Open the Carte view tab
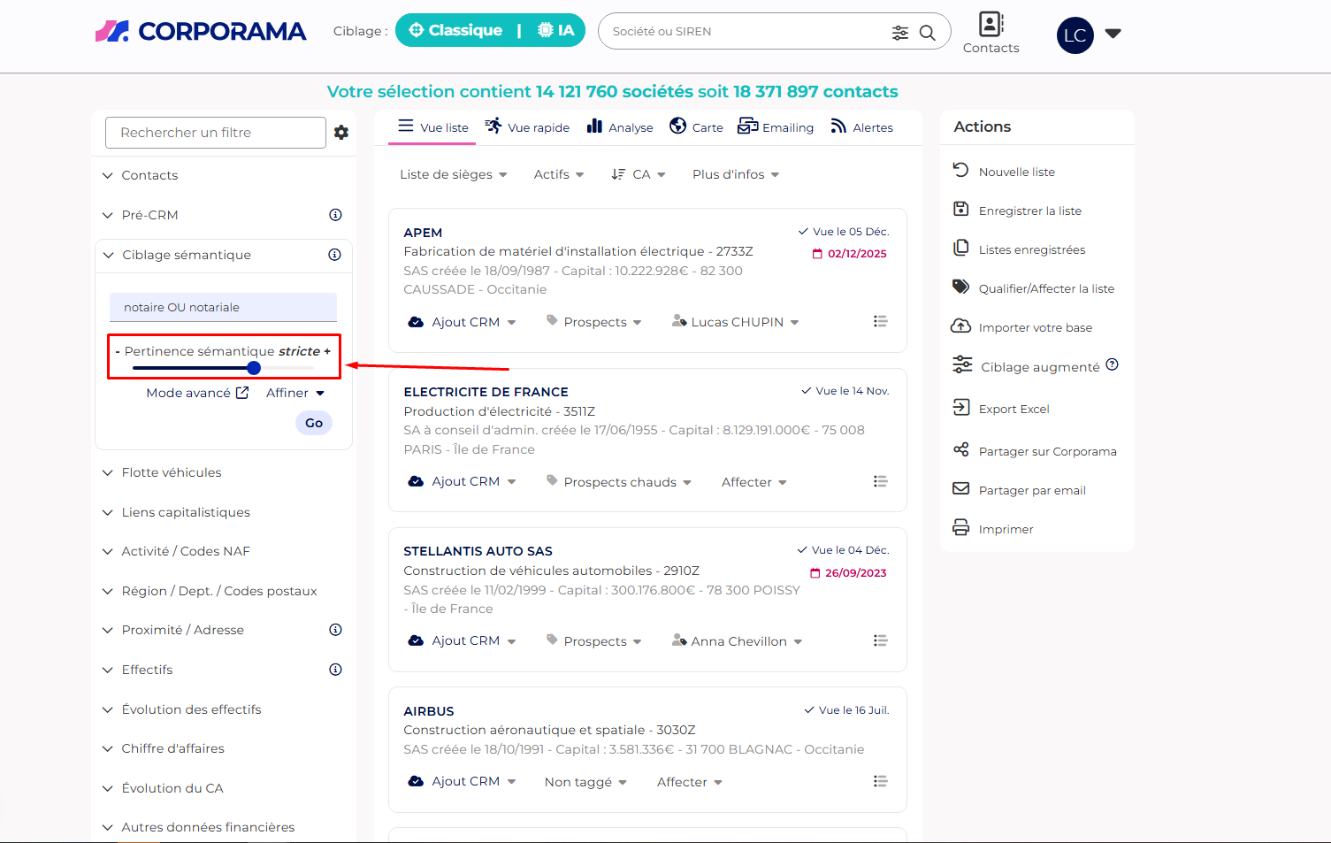The height and width of the screenshot is (843, 1331). [696, 127]
